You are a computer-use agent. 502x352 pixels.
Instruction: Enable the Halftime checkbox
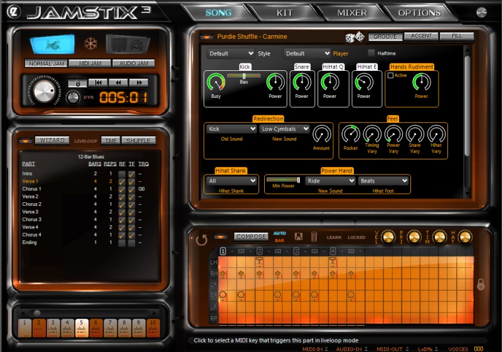[371, 53]
